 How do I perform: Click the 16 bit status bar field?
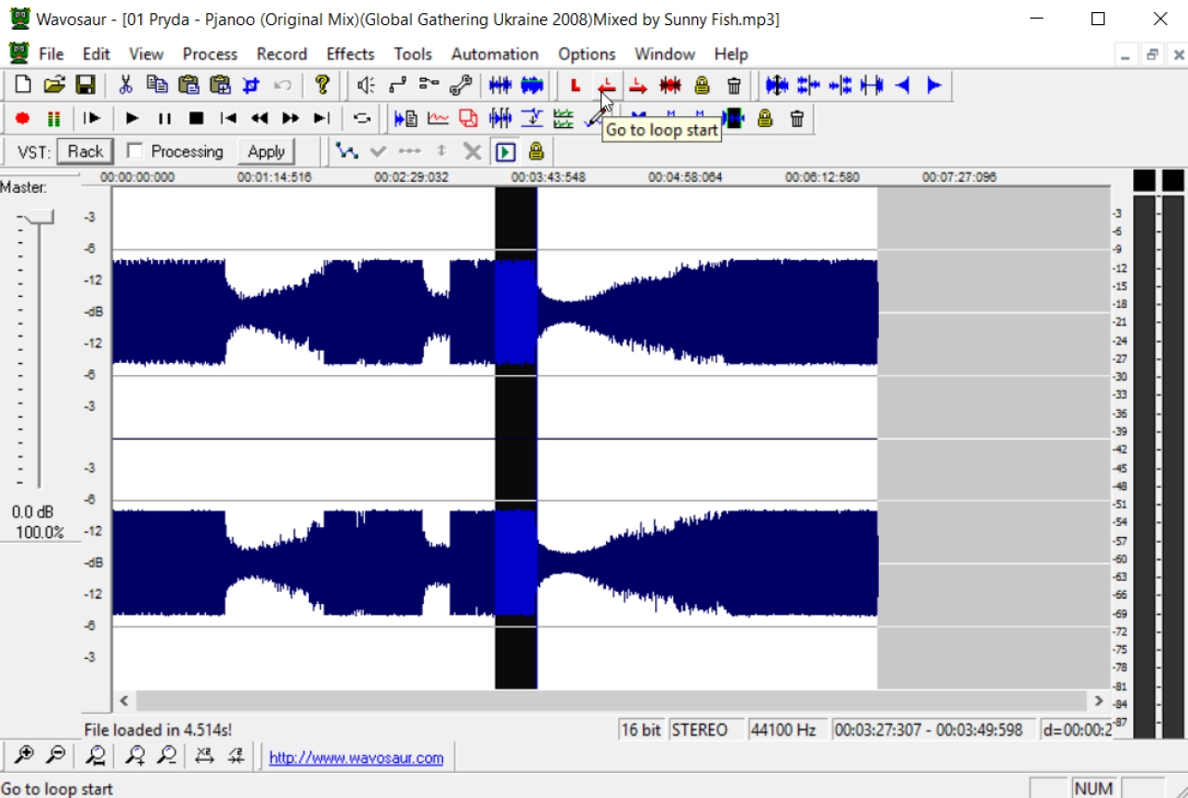tap(642, 730)
